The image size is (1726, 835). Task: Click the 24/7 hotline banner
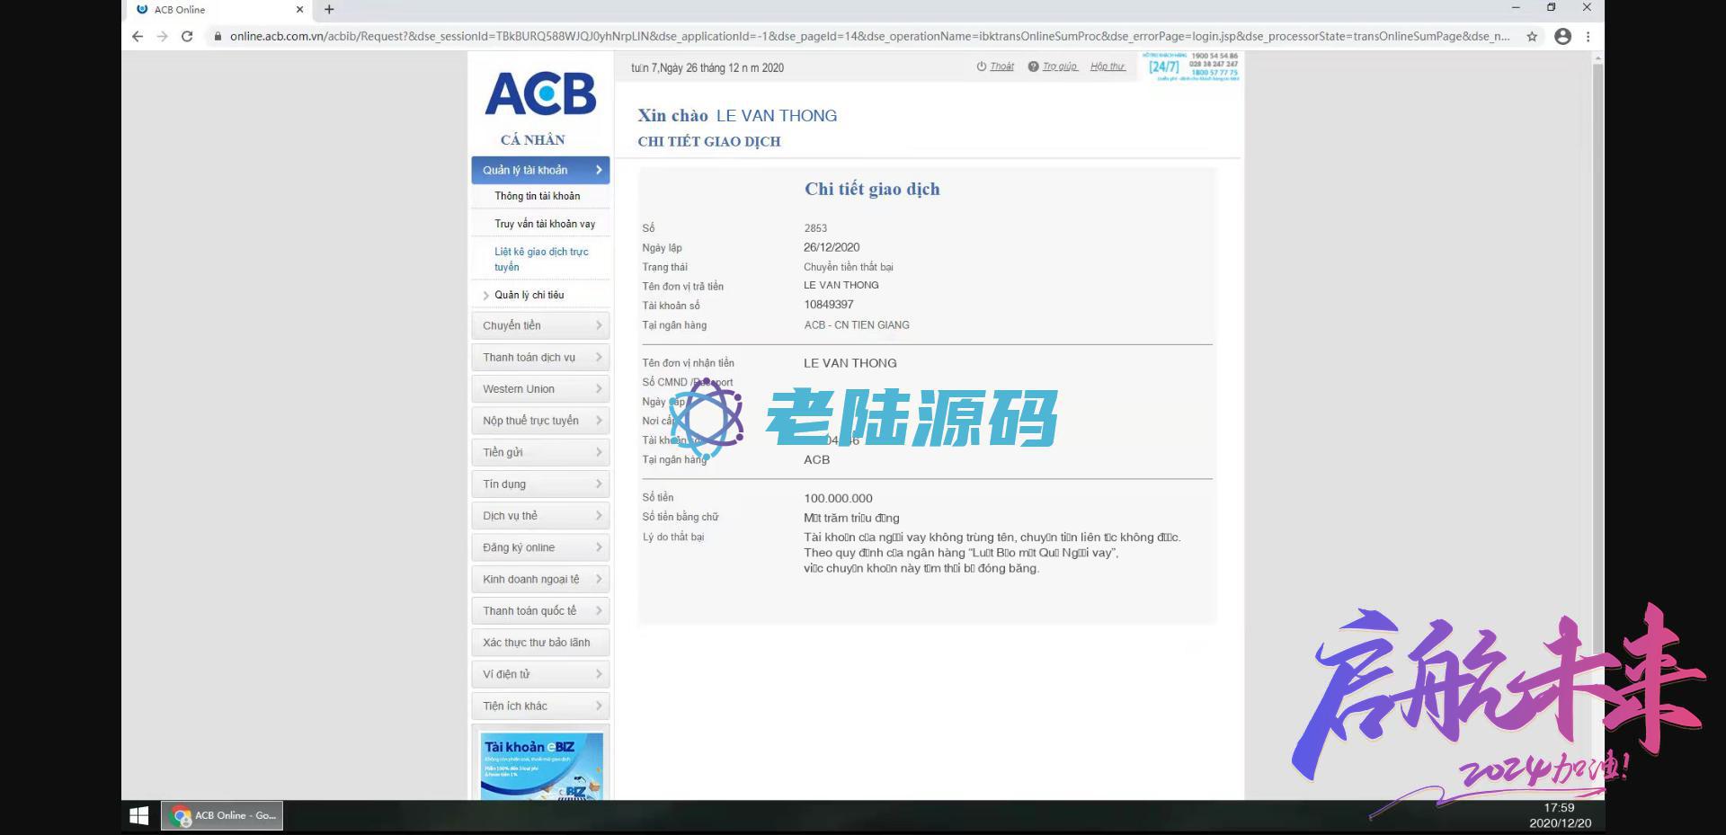click(1192, 67)
